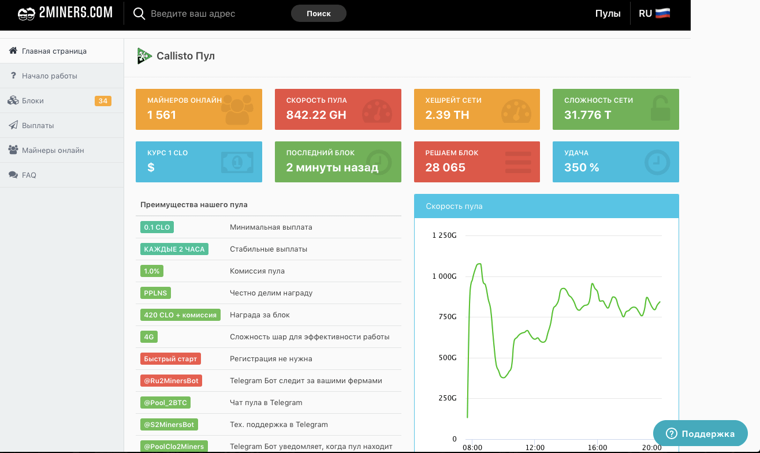Click Награда за блок text
This screenshot has height=453, width=760.
tap(260, 315)
